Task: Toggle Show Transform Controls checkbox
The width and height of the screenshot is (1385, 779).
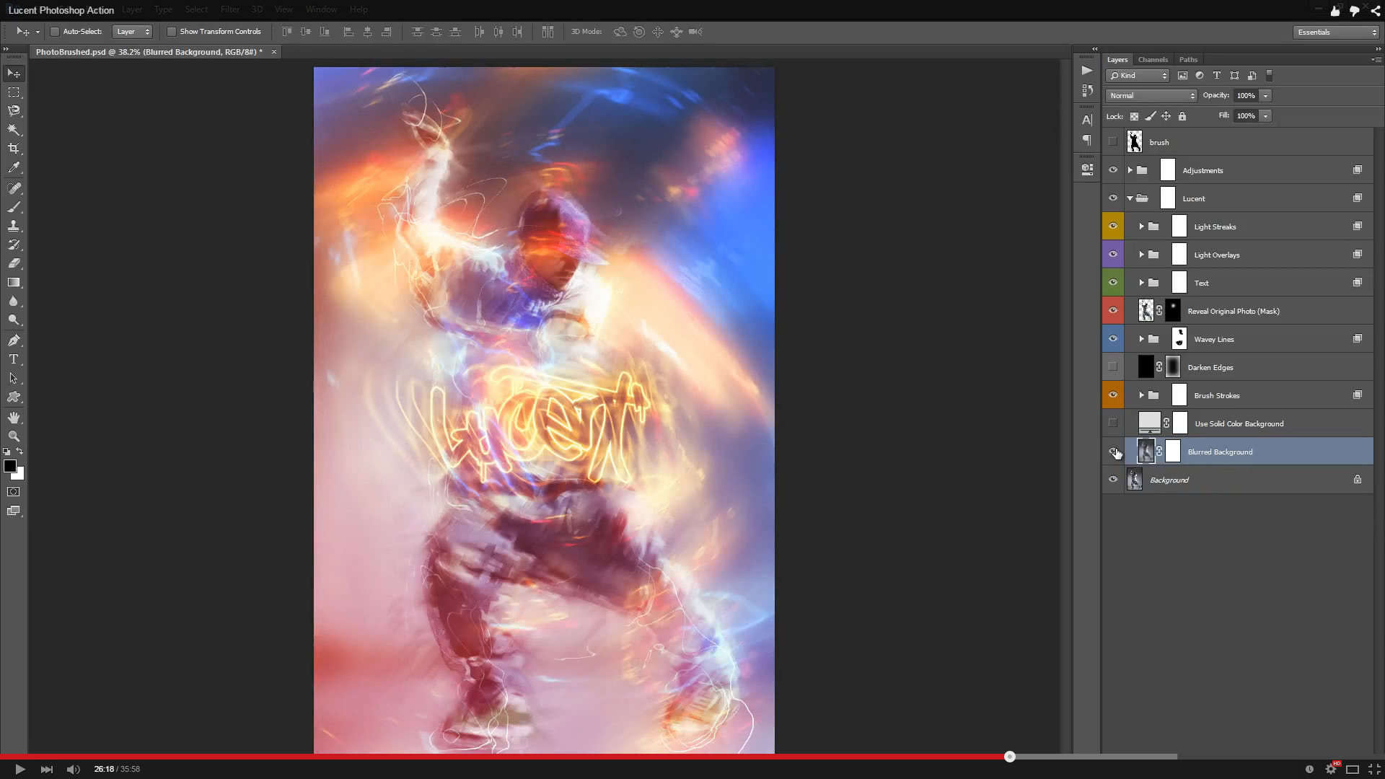Action: tap(172, 31)
